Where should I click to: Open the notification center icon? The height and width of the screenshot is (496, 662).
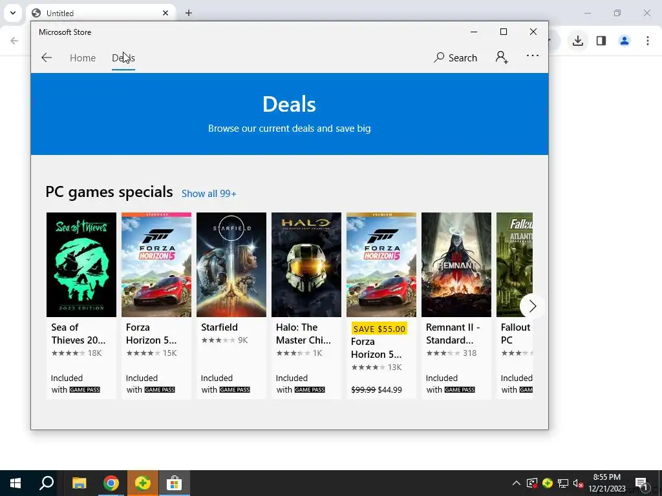pyautogui.click(x=641, y=483)
